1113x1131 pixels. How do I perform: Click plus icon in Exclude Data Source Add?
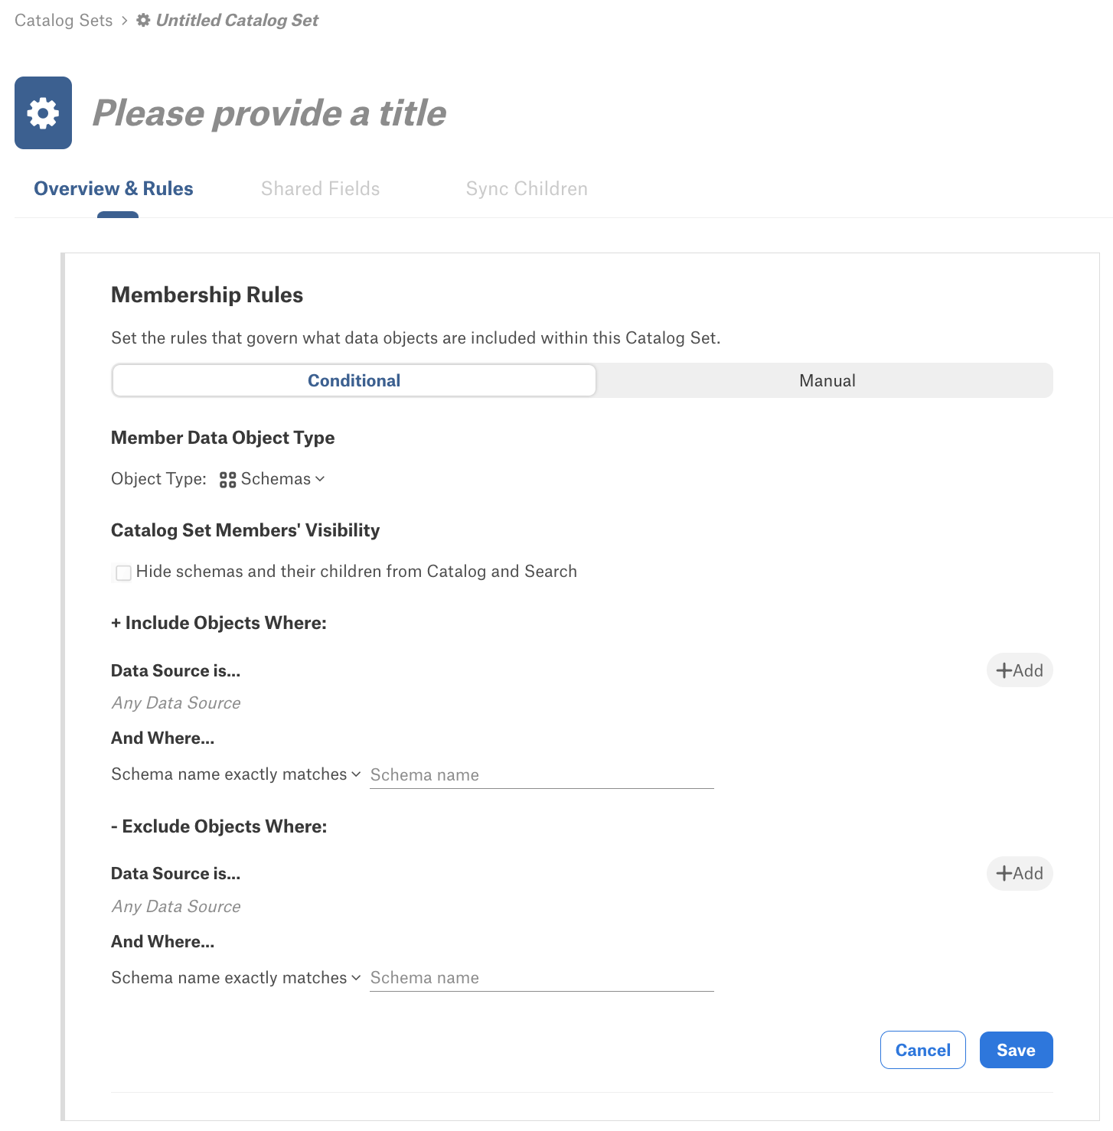coord(1004,874)
